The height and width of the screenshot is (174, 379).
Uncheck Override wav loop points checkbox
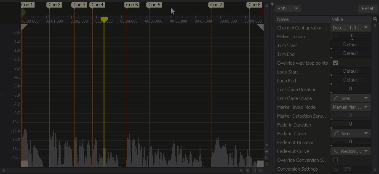336,63
